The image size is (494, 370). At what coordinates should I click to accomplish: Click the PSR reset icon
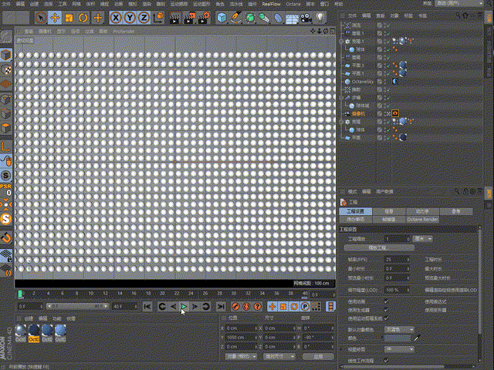(x=6, y=190)
